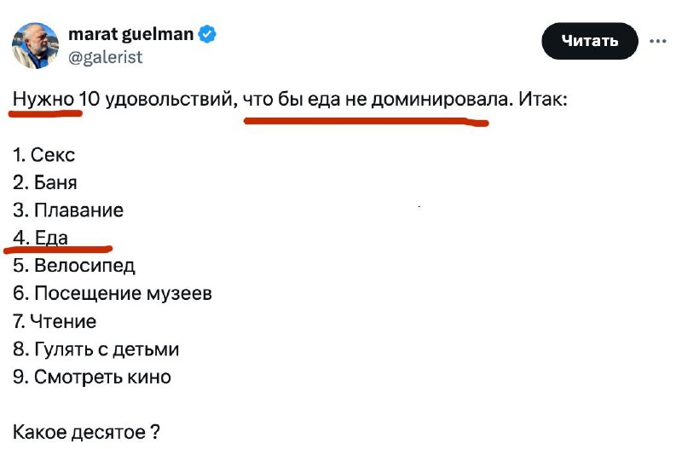The width and height of the screenshot is (682, 449).
Task: Click the underlined phrase еда не доминировала
Action: (x=408, y=100)
